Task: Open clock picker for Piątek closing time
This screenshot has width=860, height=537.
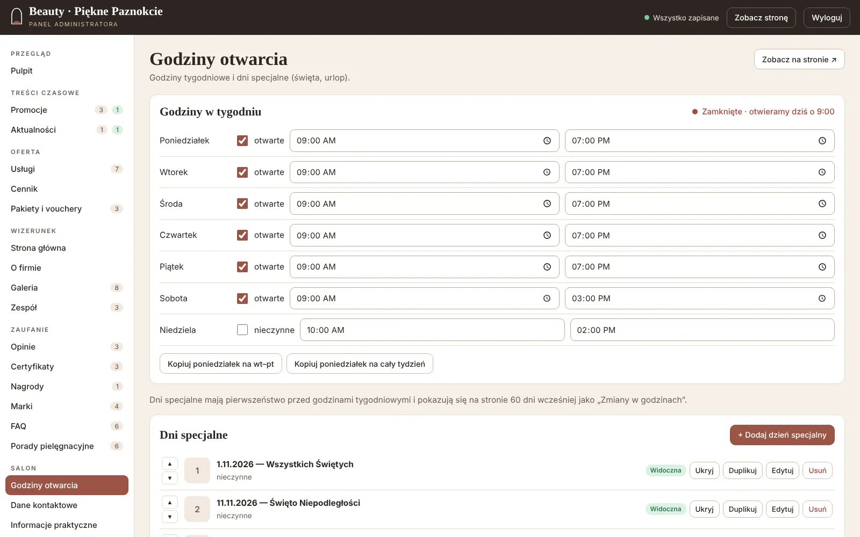Action: point(822,267)
